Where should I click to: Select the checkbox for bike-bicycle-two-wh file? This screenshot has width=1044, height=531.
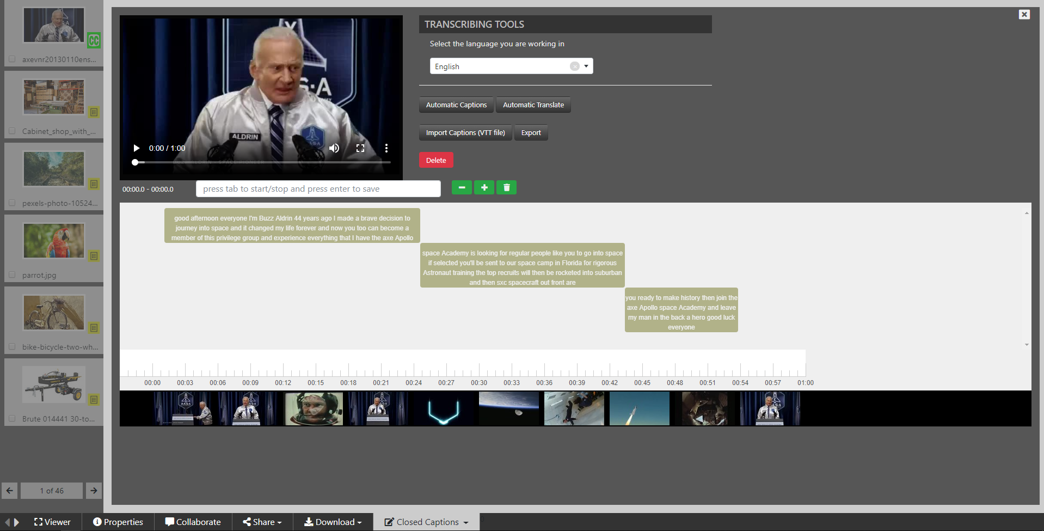click(12, 346)
